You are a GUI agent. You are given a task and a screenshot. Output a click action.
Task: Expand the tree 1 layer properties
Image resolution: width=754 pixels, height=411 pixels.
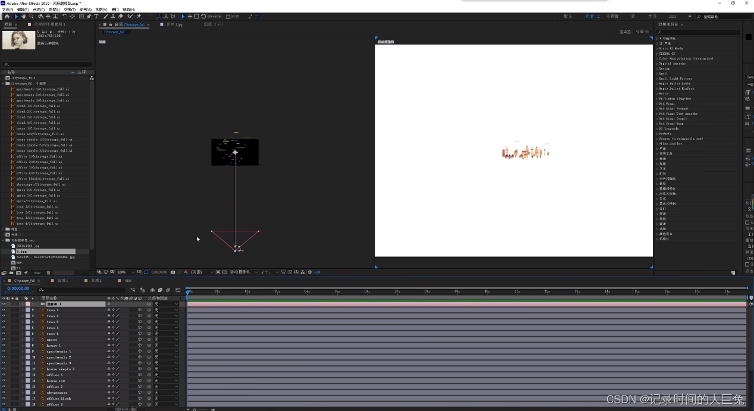click(x=23, y=310)
